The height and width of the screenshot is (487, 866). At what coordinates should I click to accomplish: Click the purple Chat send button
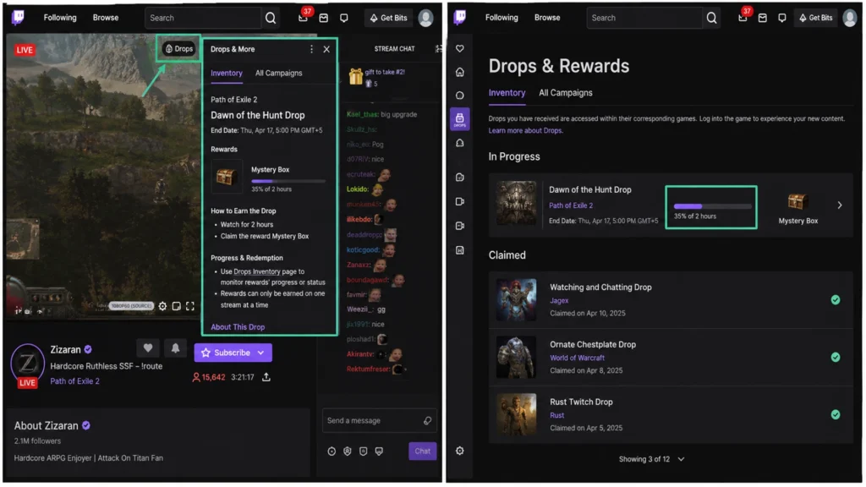click(423, 451)
